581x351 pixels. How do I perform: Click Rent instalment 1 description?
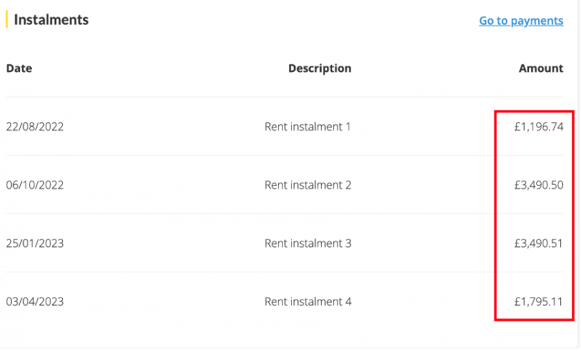[308, 127]
